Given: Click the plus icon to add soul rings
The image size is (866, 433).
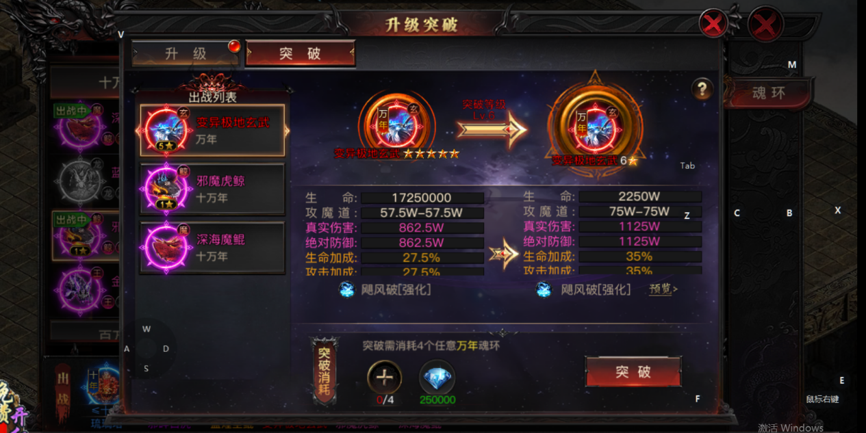Looking at the screenshot, I should pos(385,377).
